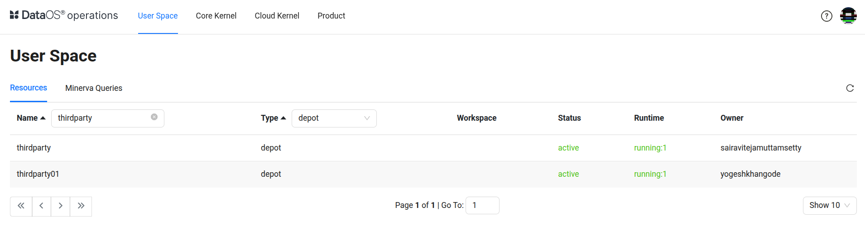Go to the first page
The width and height of the screenshot is (865, 231).
pos(21,206)
